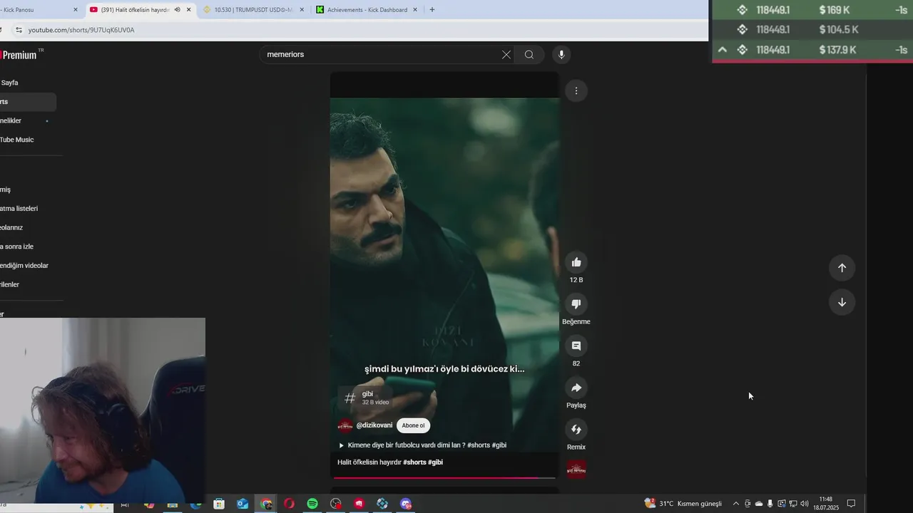913x513 pixels.
Task: Click the #shorts hashtag in the title
Action: pyautogui.click(x=414, y=462)
